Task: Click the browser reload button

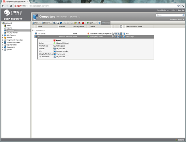Action: tap(11, 6)
